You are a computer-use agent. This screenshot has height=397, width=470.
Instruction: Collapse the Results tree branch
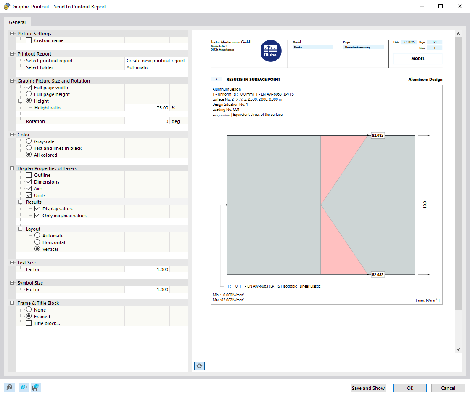(20, 202)
